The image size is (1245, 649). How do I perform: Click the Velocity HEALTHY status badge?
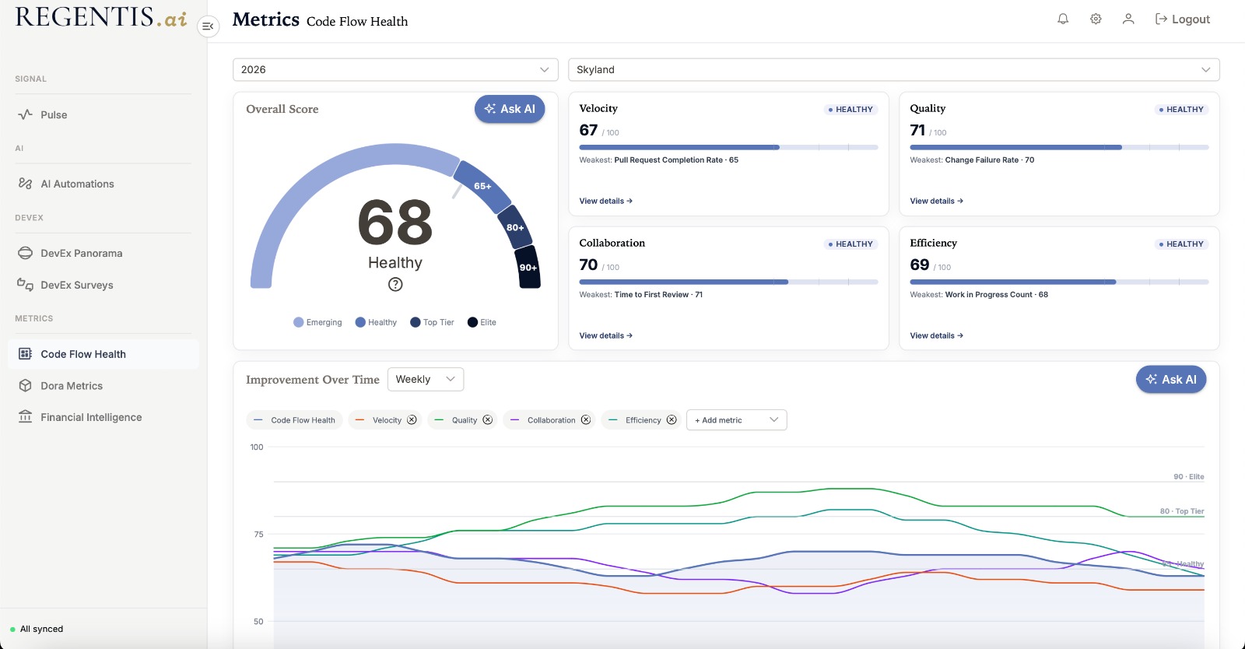(x=851, y=110)
